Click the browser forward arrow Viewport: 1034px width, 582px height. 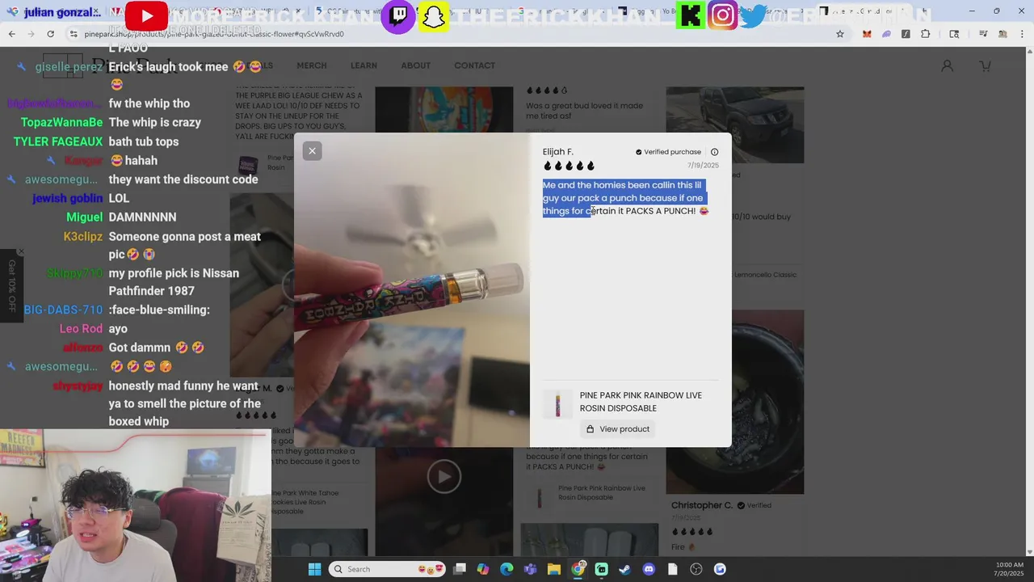click(31, 34)
